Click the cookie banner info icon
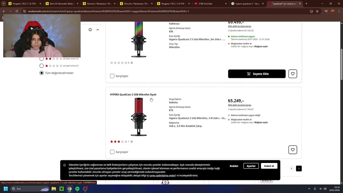Screen dimensions: 343x193 coord(65,165)
